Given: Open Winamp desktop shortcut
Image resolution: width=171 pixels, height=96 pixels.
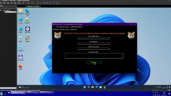Looking at the screenshot, I should click(28, 39).
